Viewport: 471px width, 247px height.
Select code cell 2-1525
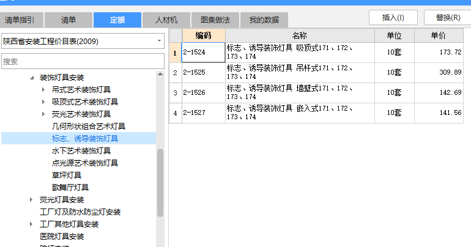click(x=203, y=73)
